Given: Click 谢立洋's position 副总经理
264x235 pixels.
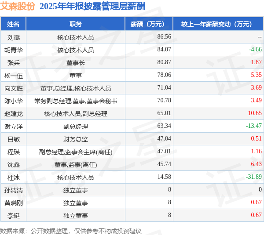Looking at the screenshot, I should [76, 127].
